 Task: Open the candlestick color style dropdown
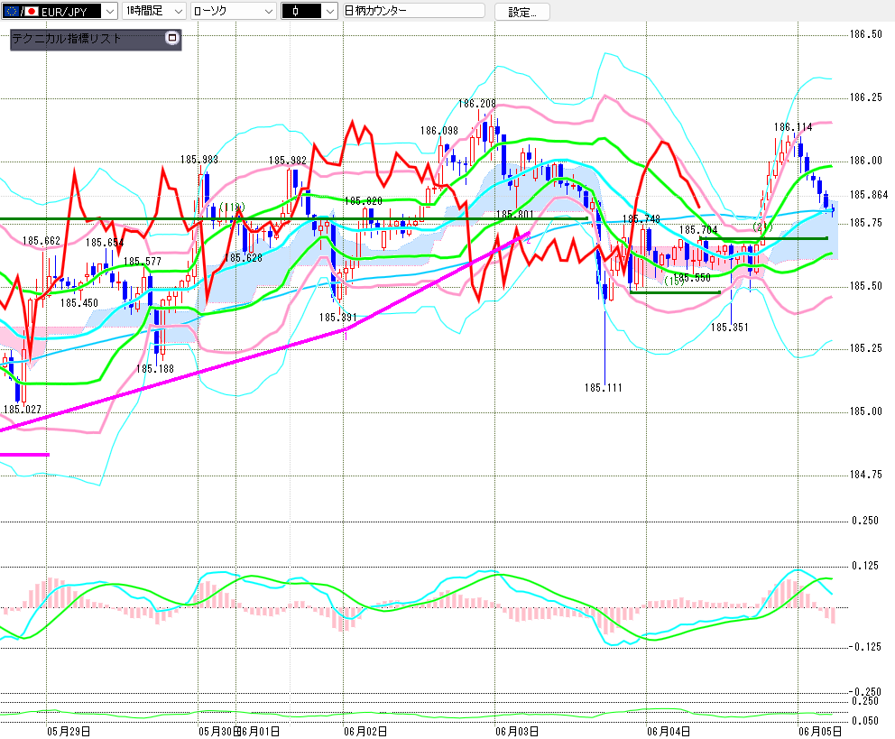(x=309, y=11)
